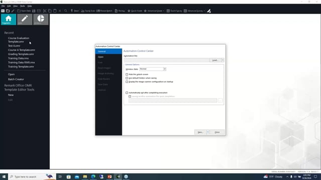The height and width of the screenshot is (180, 321).
Task: Click the open folder toolbar icon
Action: tap(8, 11)
